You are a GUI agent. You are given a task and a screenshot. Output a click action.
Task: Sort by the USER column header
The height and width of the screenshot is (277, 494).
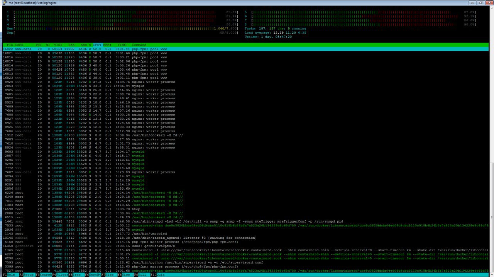[19, 45]
